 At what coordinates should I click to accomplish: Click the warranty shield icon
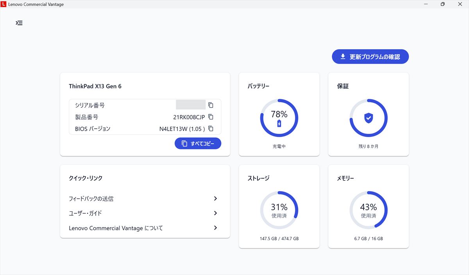(368, 118)
